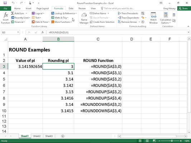The width and height of the screenshot is (191, 143).
Task: Switch to Page Break Preview in status bar
Action: point(154,141)
